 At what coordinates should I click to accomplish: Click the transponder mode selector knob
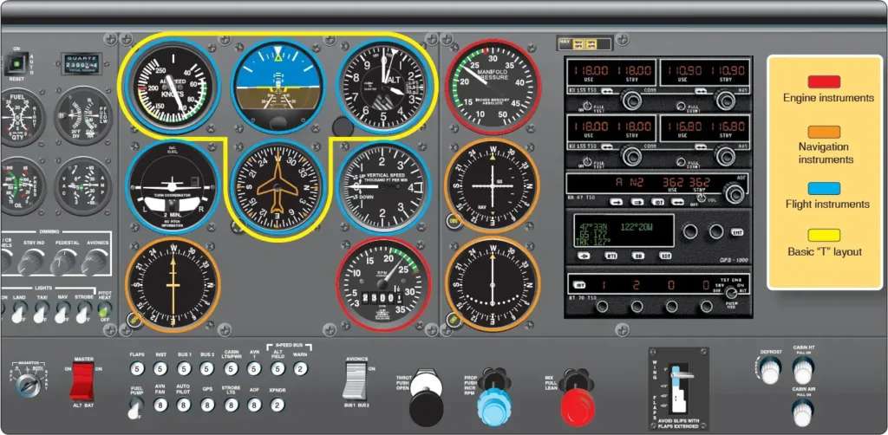click(x=731, y=293)
